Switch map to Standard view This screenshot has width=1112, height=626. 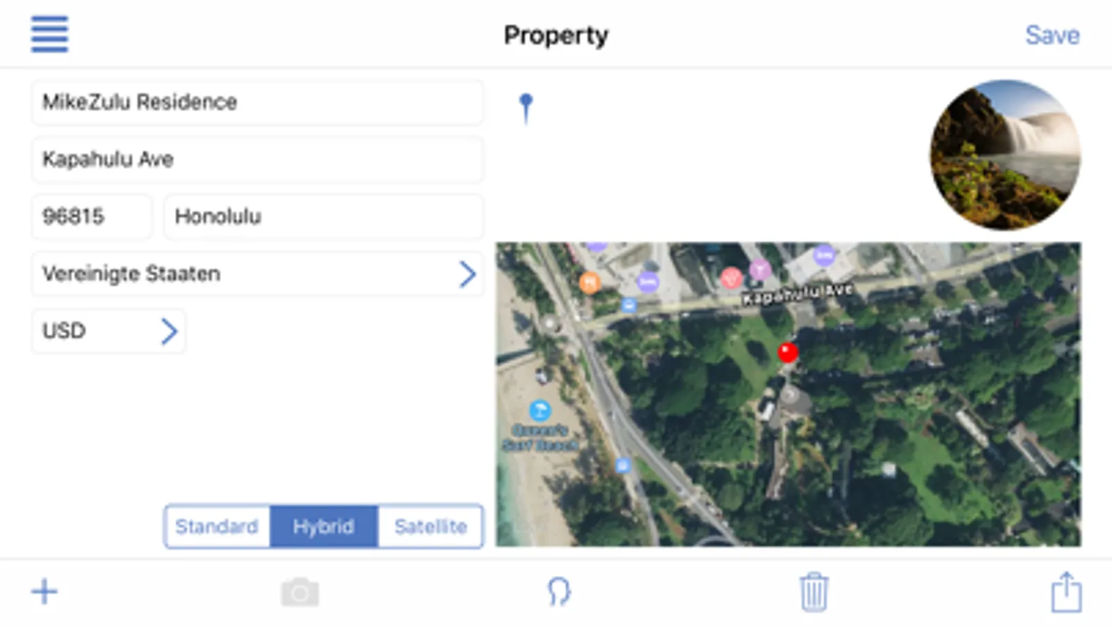click(x=217, y=527)
